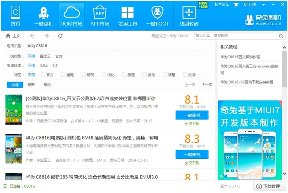Screen dimensions: 288x193
Task: Open 华为C8816图文解锁教程 tutorial
Action: click(x=240, y=57)
